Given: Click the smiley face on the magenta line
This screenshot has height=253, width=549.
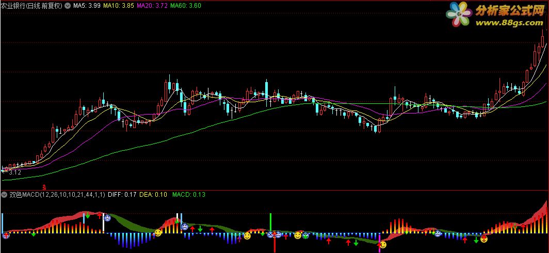Looking at the screenshot, I should [x=383, y=245].
